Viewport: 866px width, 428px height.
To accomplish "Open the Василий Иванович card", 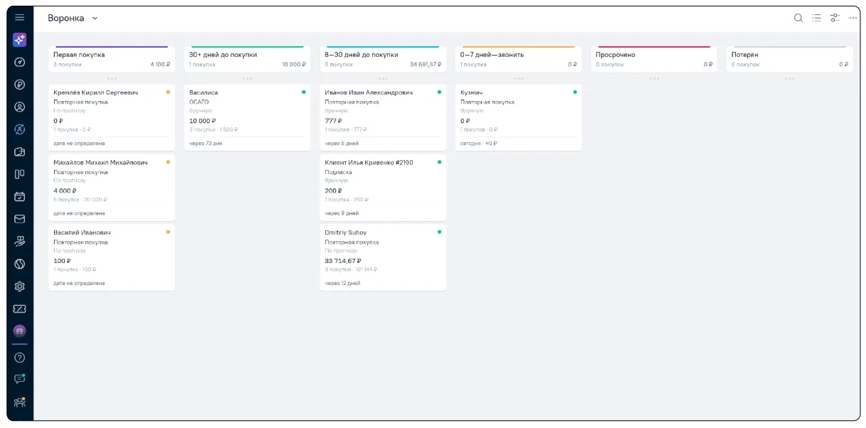I will (112, 257).
